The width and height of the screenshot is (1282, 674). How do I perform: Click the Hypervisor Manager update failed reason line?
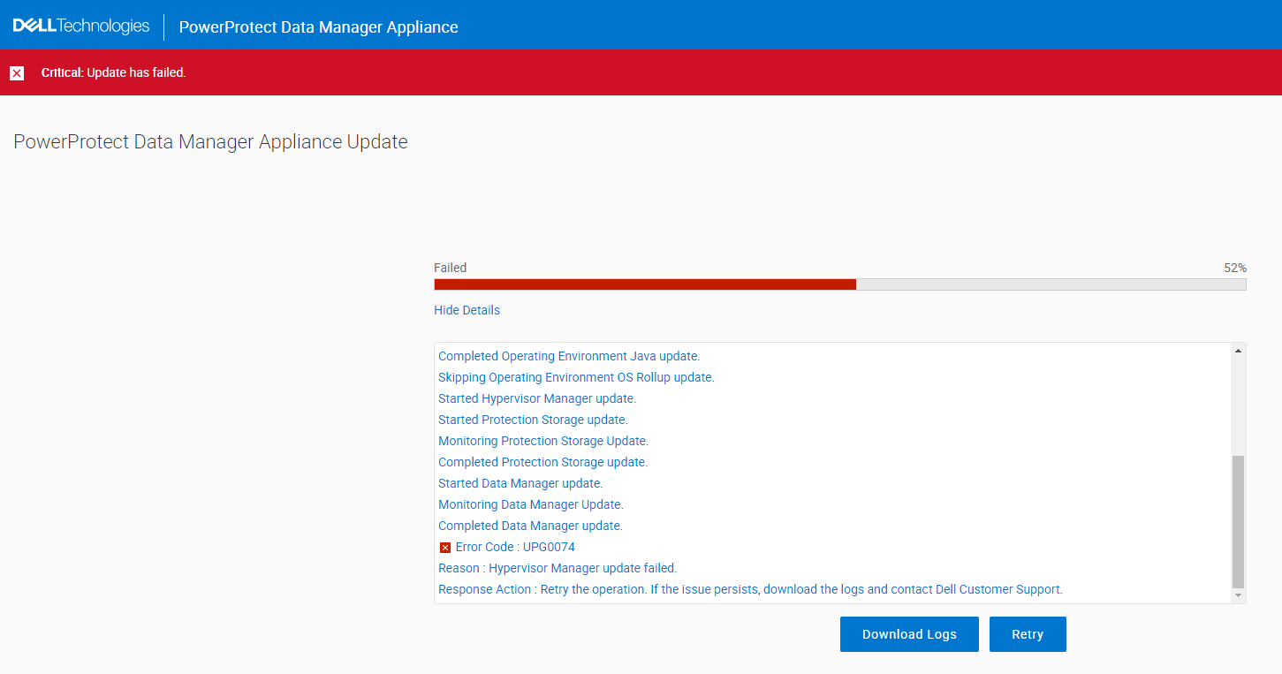coord(557,568)
